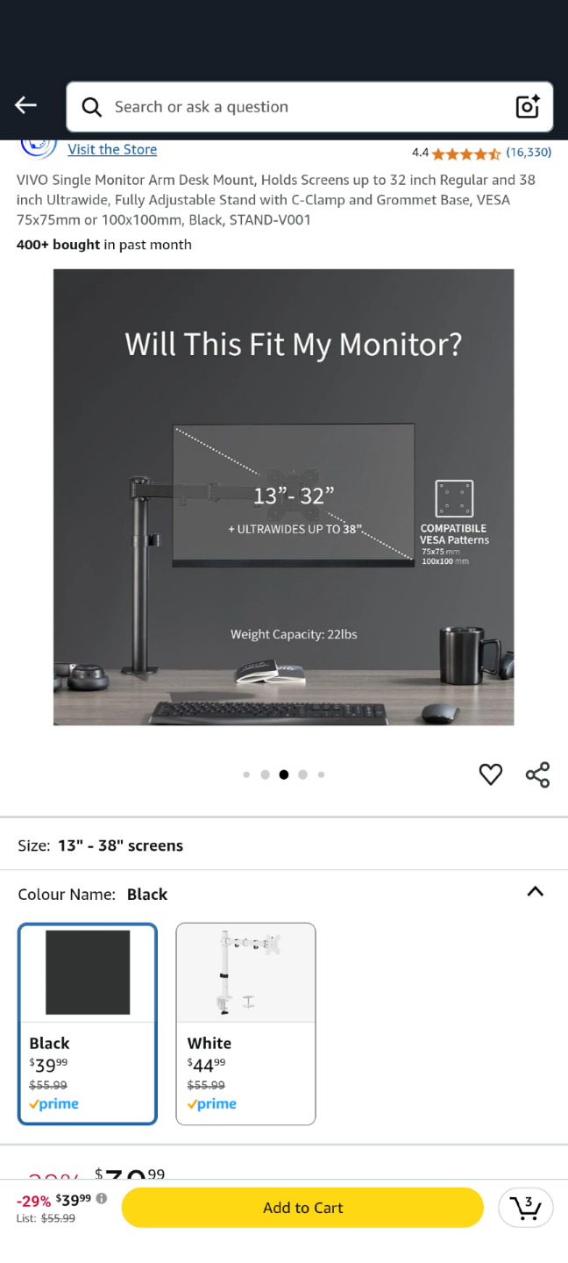568x1263 pixels.
Task: Open the Size 13" - 38" screens selector
Action: (x=284, y=846)
